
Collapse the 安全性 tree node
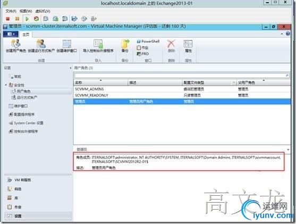tap(6, 85)
